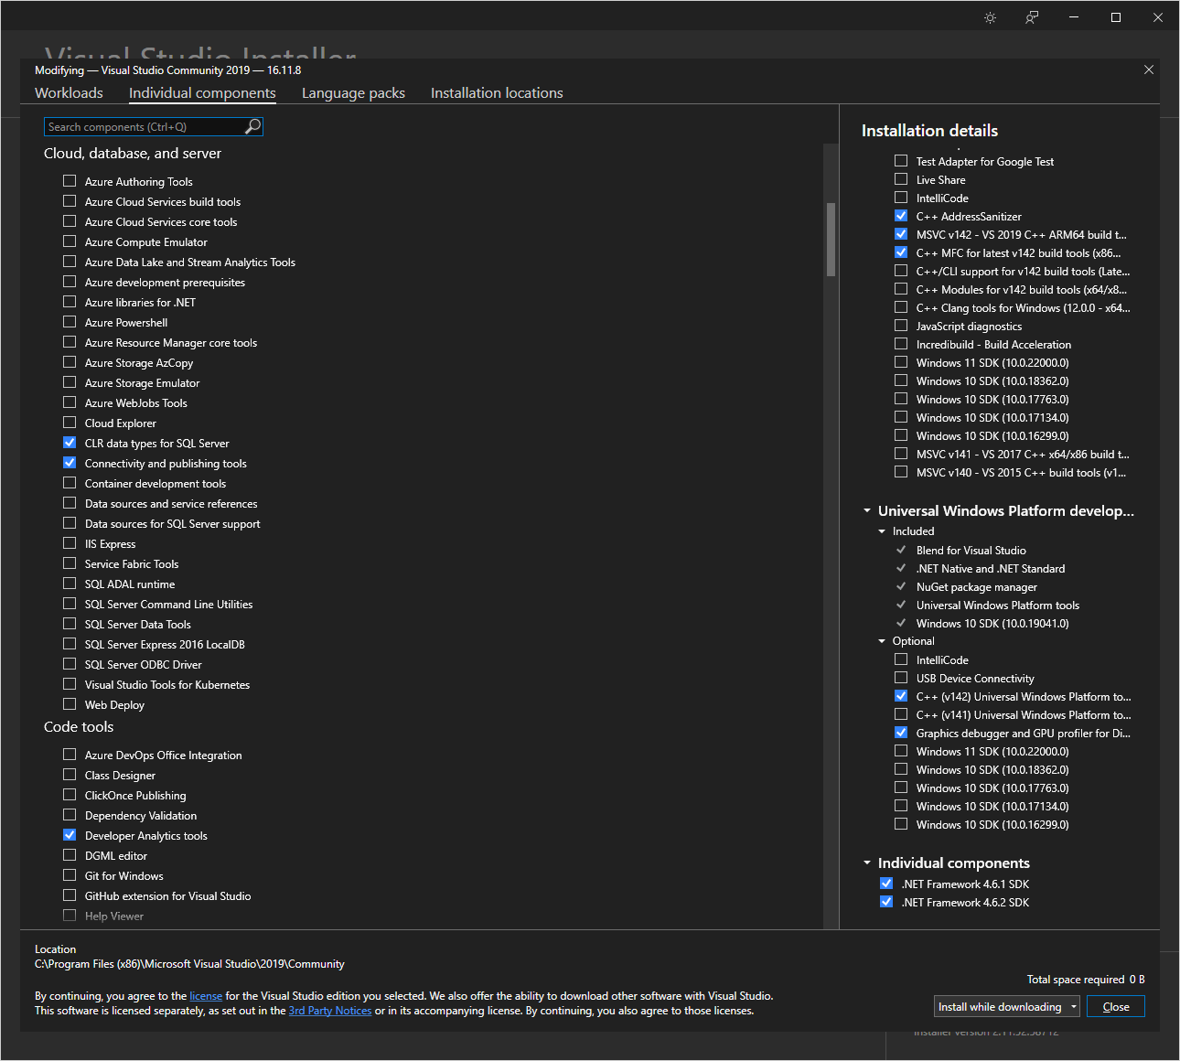1180x1061 pixels.
Task: Select 'NuGet package manager' included item
Action: pos(976,587)
